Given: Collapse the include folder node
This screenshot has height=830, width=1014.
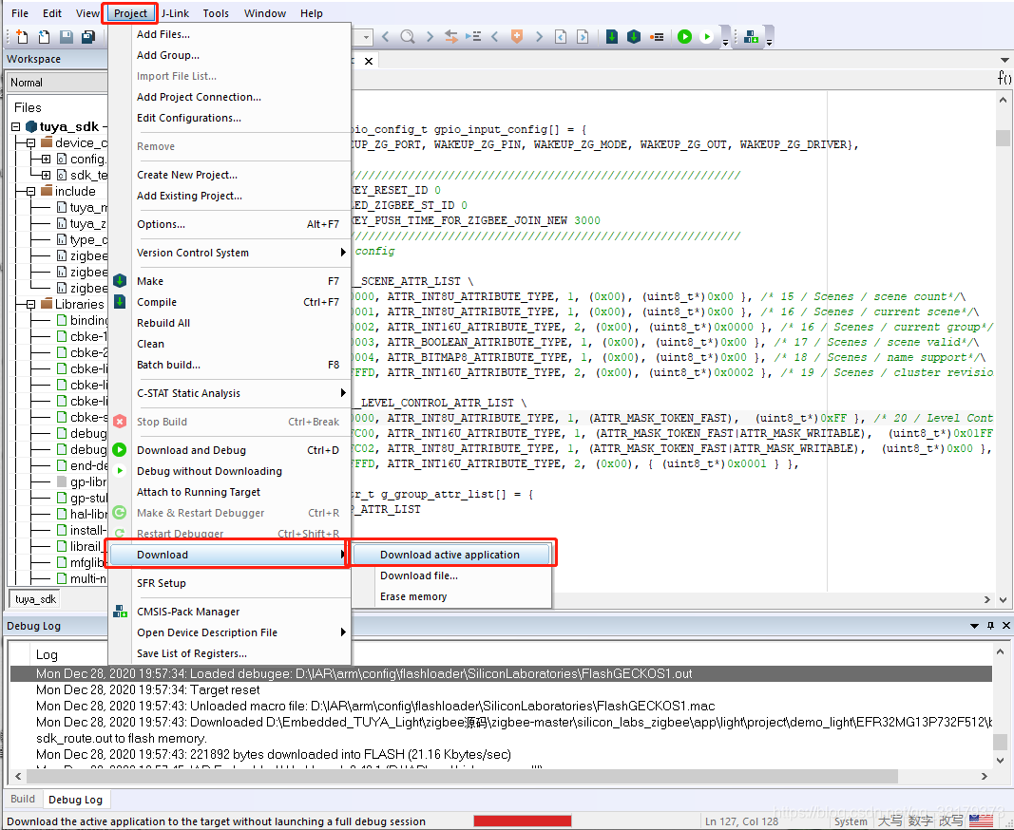Looking at the screenshot, I should (30, 191).
